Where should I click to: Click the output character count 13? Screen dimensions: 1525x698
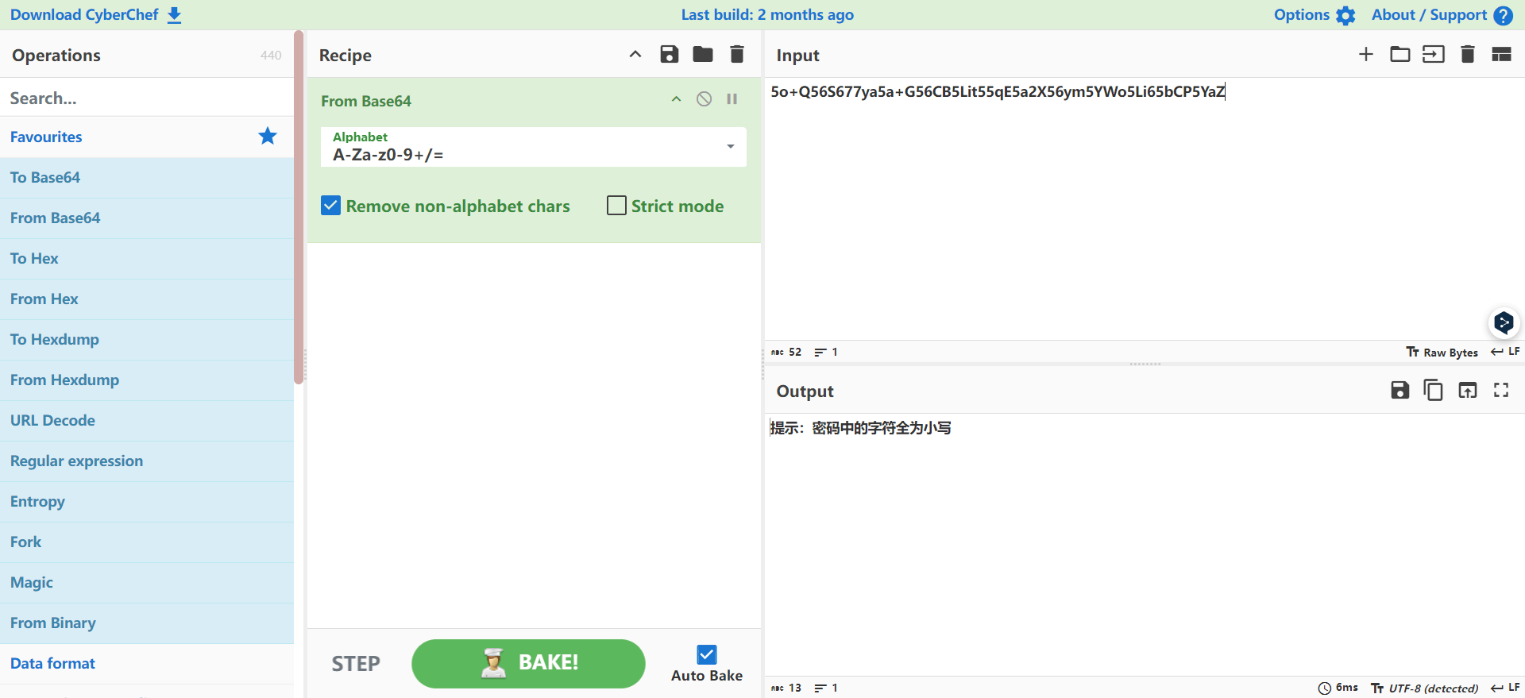coord(786,688)
